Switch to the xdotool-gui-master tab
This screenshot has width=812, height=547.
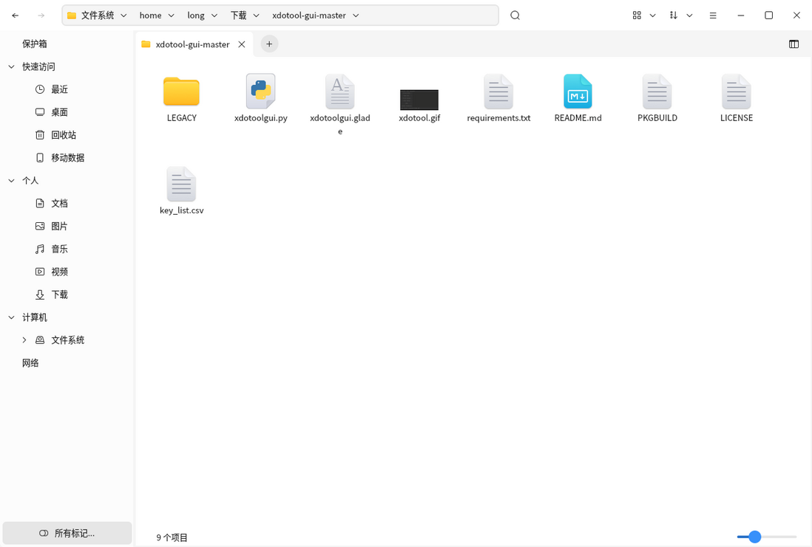[x=194, y=44]
